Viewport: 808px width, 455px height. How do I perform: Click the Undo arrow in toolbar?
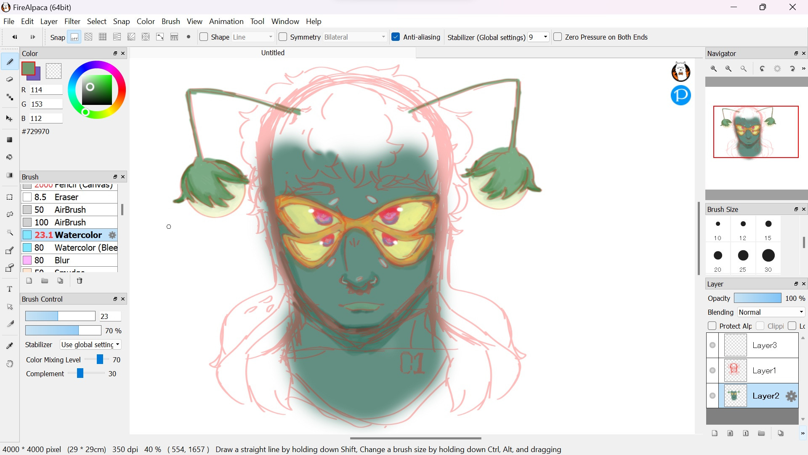coord(15,37)
